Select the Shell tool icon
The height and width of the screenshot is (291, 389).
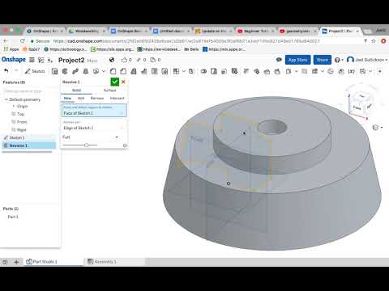(x=154, y=71)
